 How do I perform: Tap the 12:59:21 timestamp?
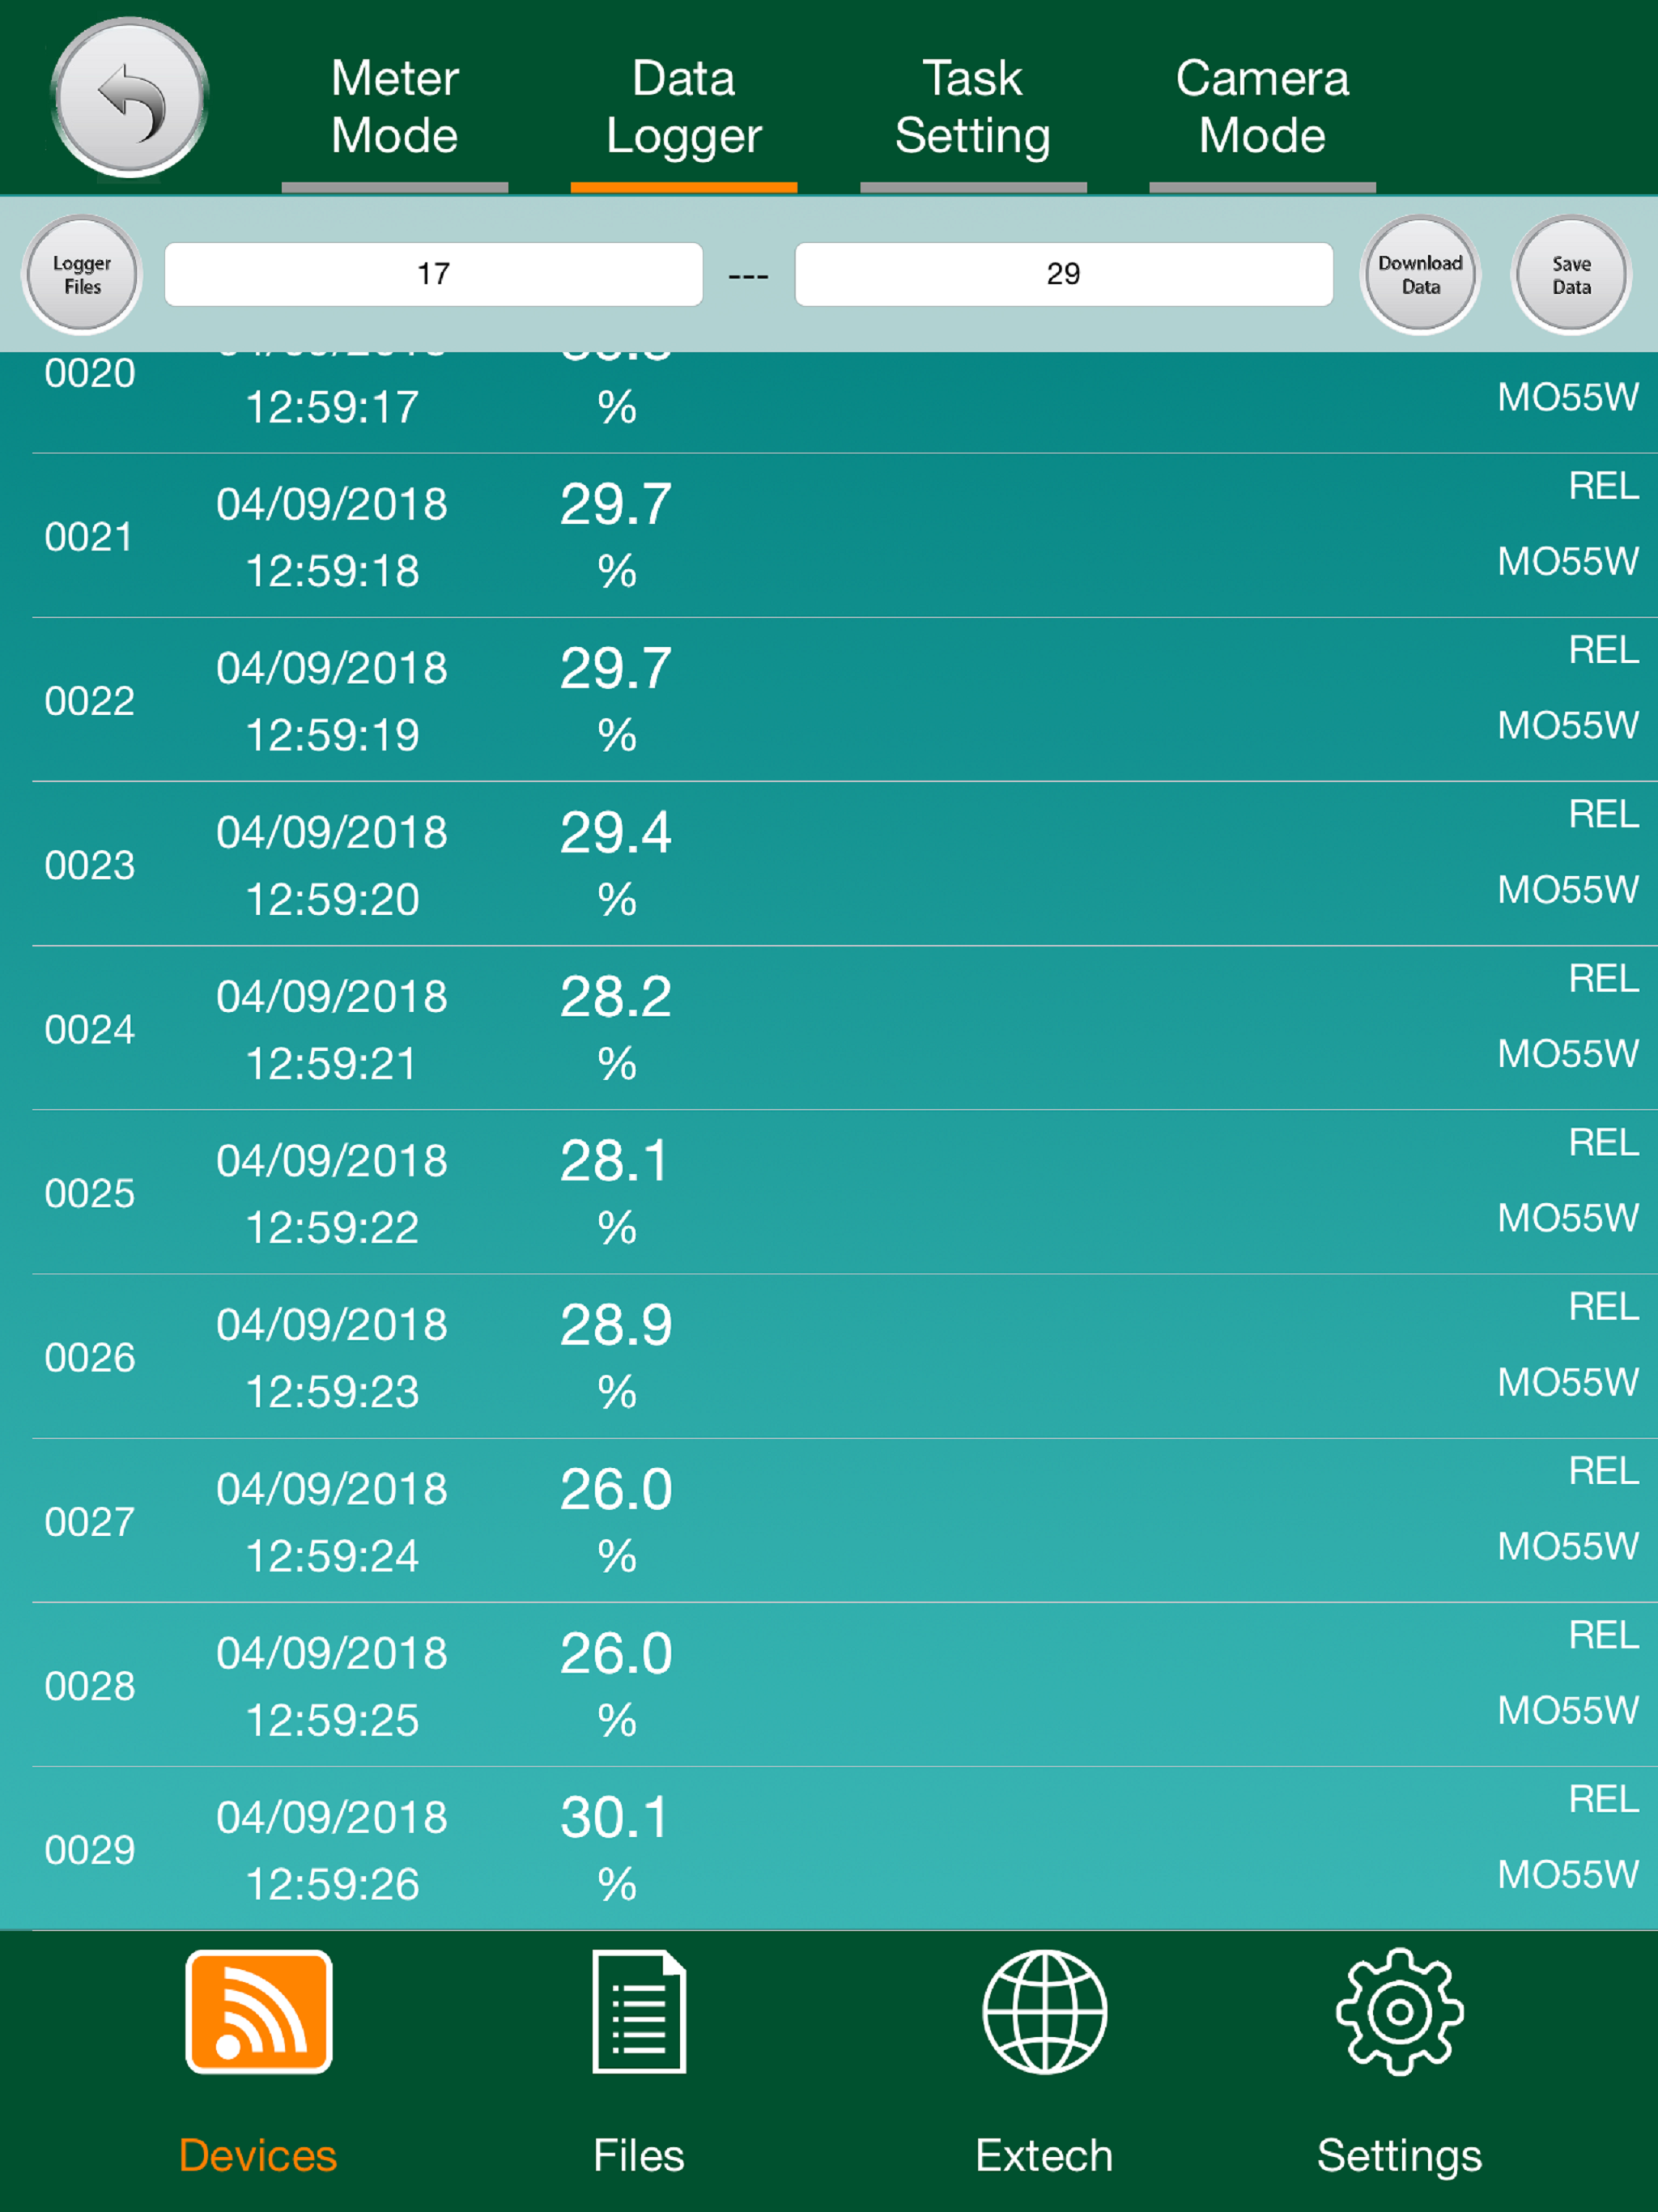click(x=332, y=1063)
